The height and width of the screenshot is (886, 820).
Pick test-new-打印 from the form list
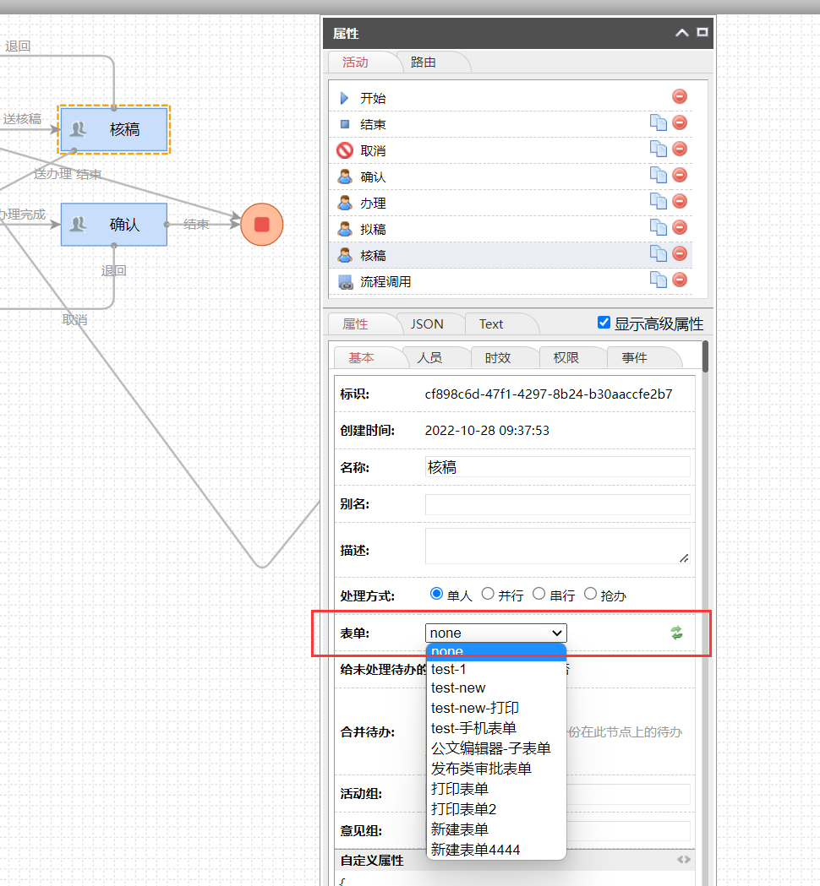[x=496, y=708]
